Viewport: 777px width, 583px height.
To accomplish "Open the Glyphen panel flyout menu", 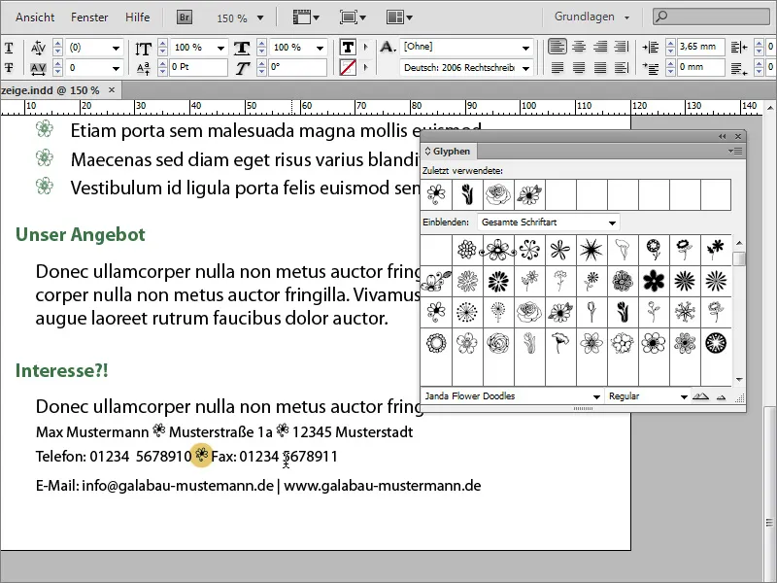I will coord(735,151).
